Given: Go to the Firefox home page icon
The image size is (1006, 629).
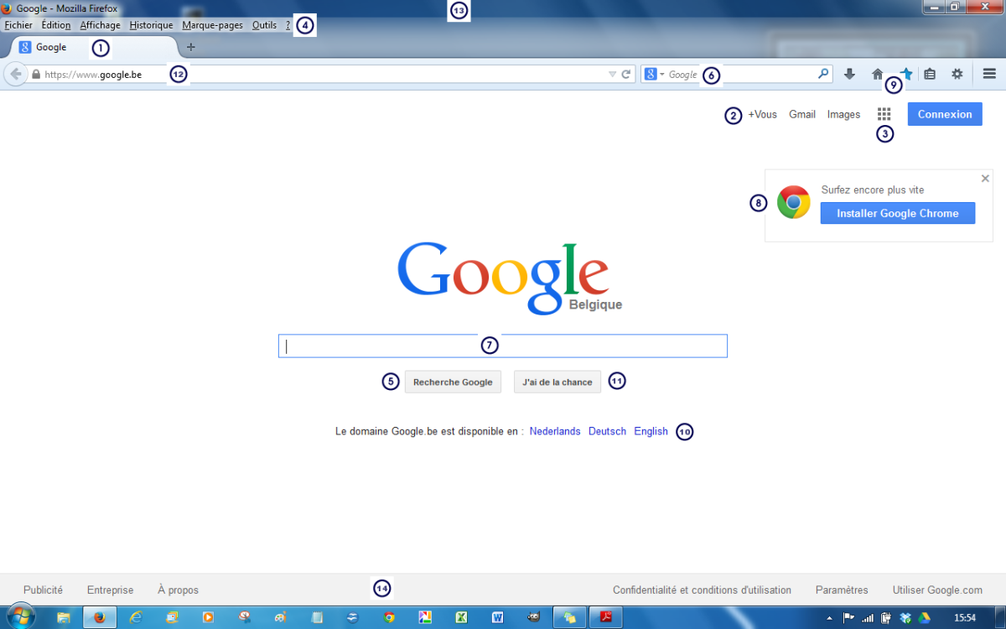Looking at the screenshot, I should point(877,74).
